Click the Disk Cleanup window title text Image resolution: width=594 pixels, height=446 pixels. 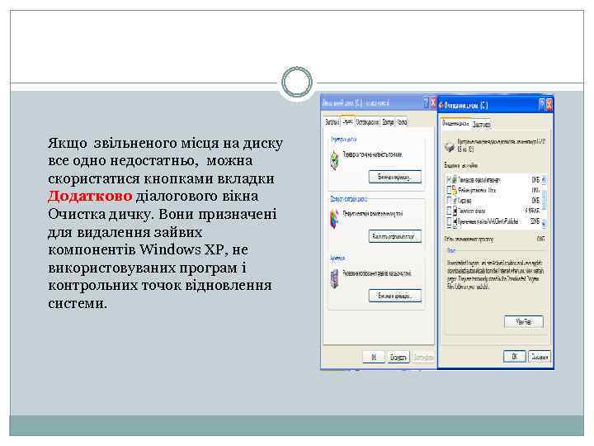[x=466, y=105]
